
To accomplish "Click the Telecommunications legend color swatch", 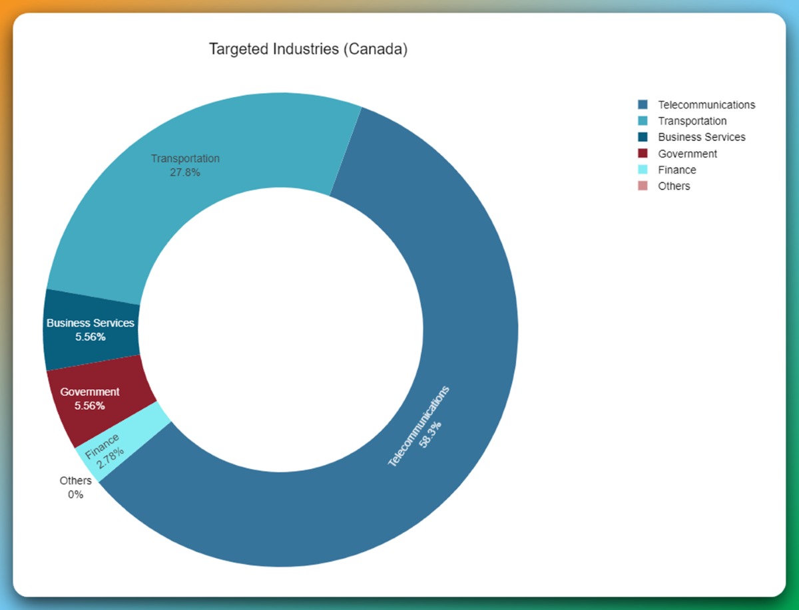I will pyautogui.click(x=643, y=104).
